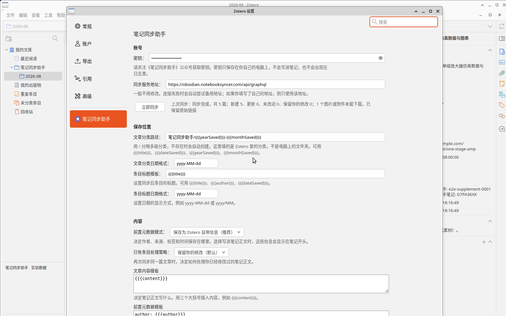Collapse the 笔记同步助手 collection node
This screenshot has width=506, height=316.
pyautogui.click(x=12, y=67)
